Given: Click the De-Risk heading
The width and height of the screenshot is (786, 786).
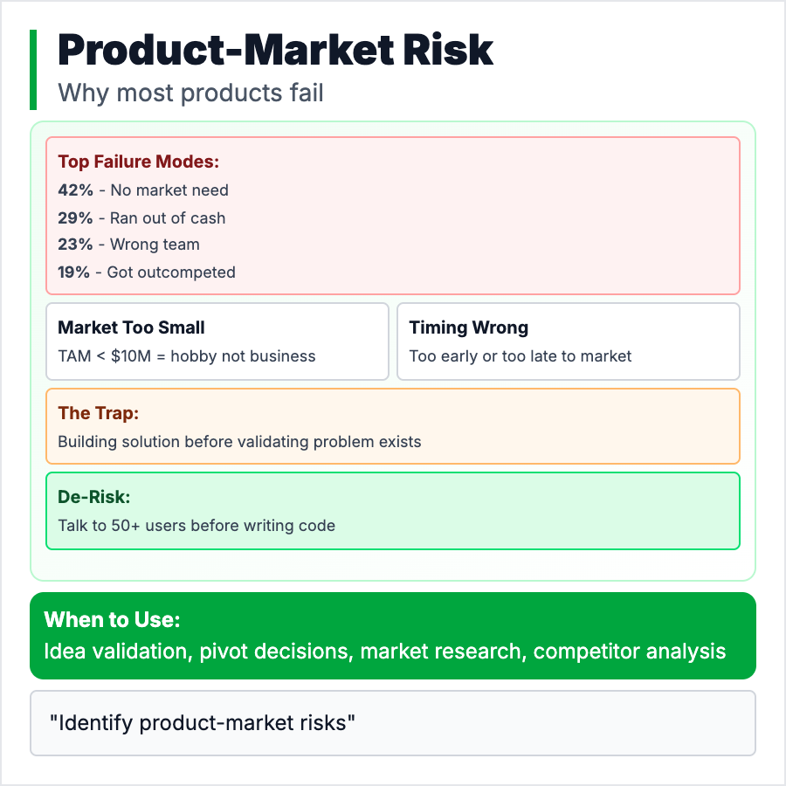Looking at the screenshot, I should coord(93,497).
